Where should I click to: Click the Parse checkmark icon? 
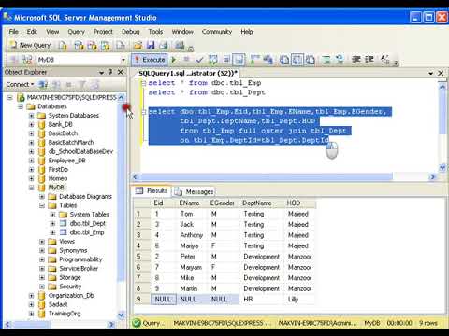[199, 60]
